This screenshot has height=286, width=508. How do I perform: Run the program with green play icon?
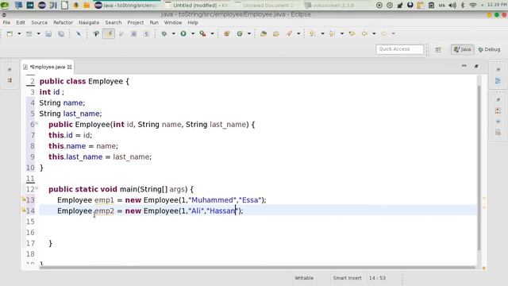click(x=183, y=33)
